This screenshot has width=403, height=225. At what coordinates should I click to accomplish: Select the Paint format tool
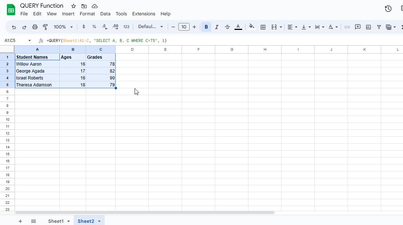click(45, 27)
